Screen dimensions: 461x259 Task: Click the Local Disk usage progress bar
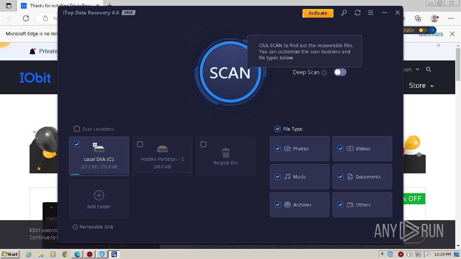[99, 174]
